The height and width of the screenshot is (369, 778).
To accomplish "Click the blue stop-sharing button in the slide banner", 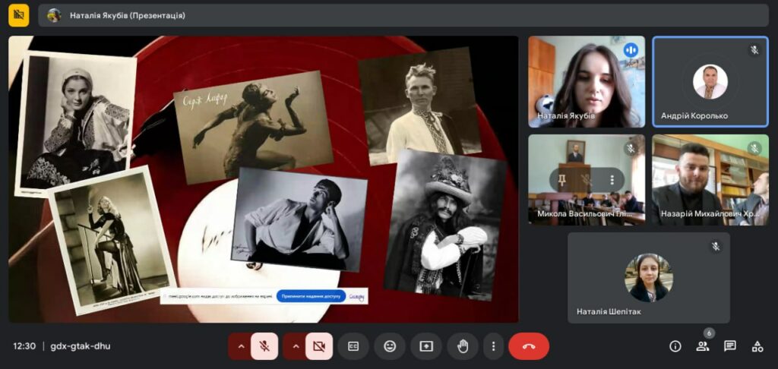I will (312, 296).
